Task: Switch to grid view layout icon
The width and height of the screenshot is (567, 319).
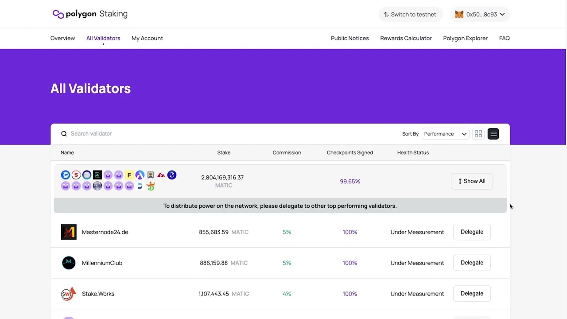Action: (478, 134)
